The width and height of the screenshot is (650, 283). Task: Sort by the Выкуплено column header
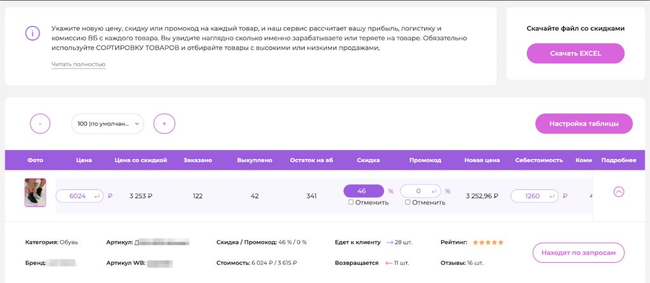point(255,160)
